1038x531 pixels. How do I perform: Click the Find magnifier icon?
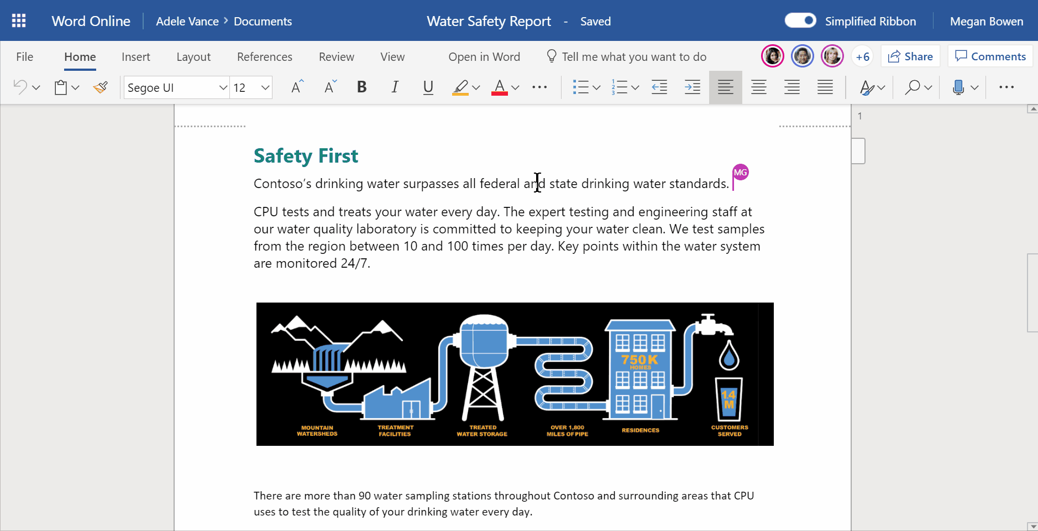[x=913, y=87]
